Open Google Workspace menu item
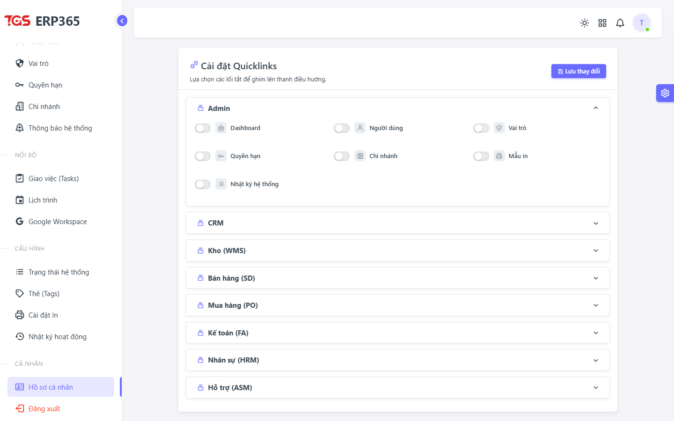This screenshot has width=674, height=421. tap(61, 221)
